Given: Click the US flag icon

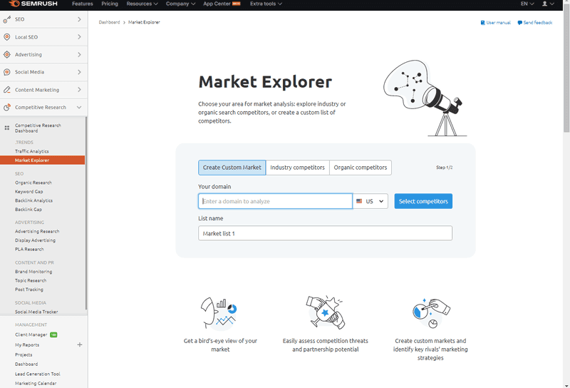Looking at the screenshot, I should click(359, 201).
